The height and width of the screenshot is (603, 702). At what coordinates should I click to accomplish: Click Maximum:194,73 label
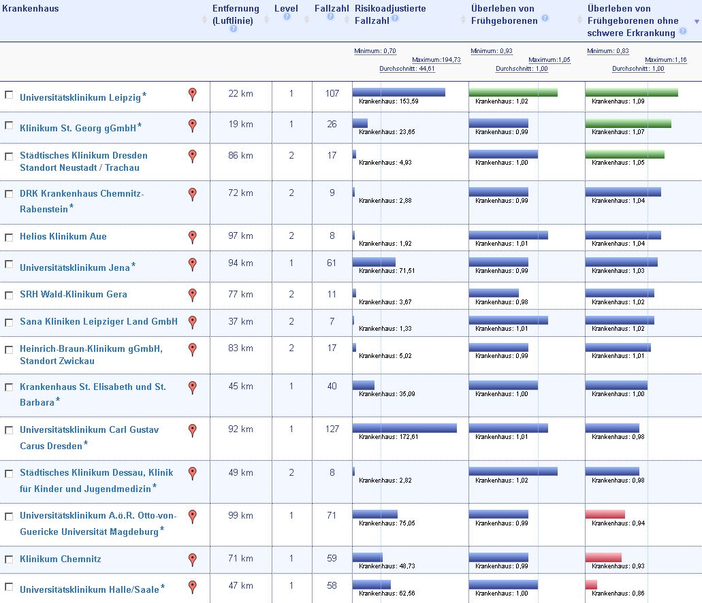coord(436,59)
